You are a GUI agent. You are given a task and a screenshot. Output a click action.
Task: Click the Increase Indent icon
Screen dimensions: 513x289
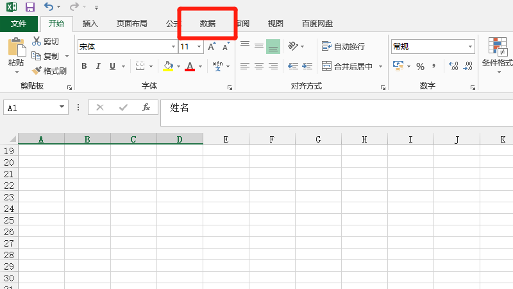307,66
